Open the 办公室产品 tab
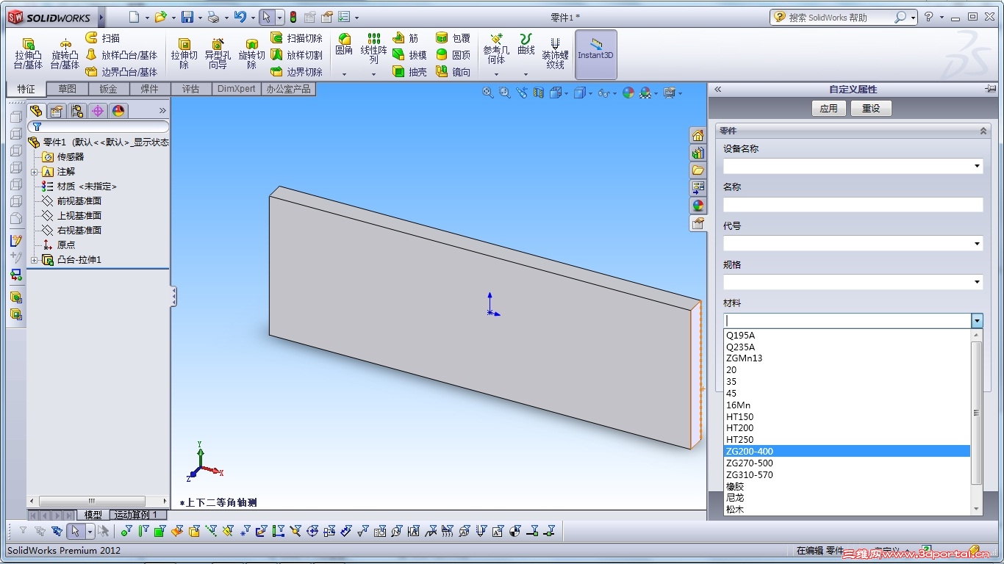The height and width of the screenshot is (564, 1004). (x=289, y=89)
